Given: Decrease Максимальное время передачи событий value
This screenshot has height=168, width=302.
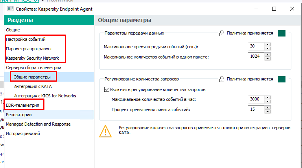Looking at the screenshot, I should pos(267,48).
